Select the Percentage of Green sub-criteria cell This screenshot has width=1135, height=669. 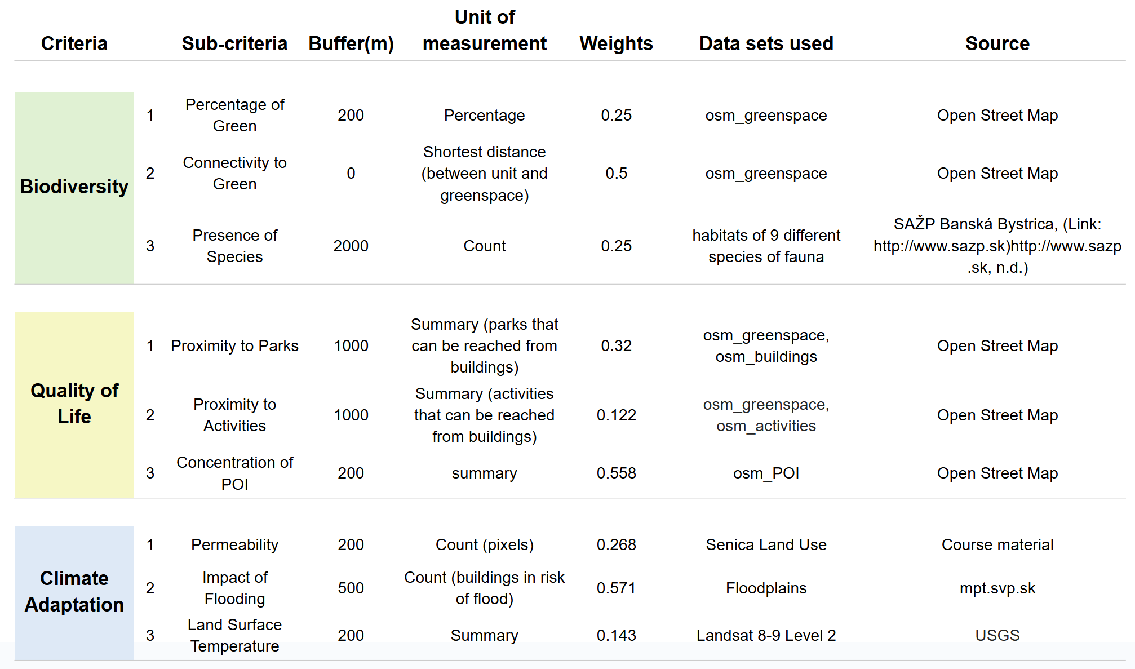tap(234, 115)
